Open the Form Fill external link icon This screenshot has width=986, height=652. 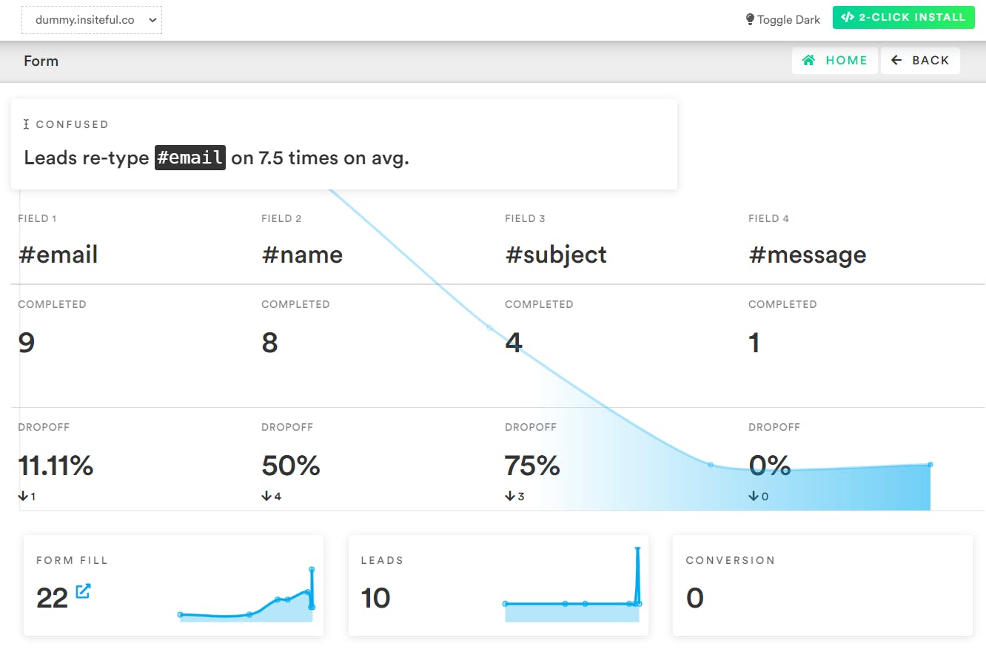[x=83, y=591]
